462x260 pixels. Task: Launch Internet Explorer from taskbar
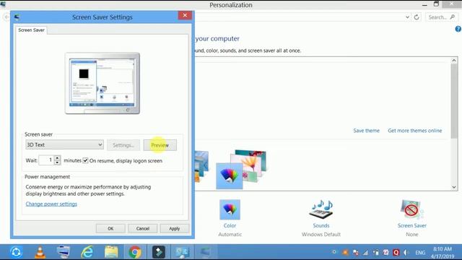[x=87, y=252]
